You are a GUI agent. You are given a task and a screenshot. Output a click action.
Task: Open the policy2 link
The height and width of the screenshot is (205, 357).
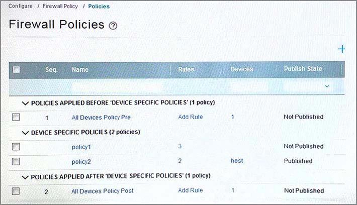pos(81,162)
